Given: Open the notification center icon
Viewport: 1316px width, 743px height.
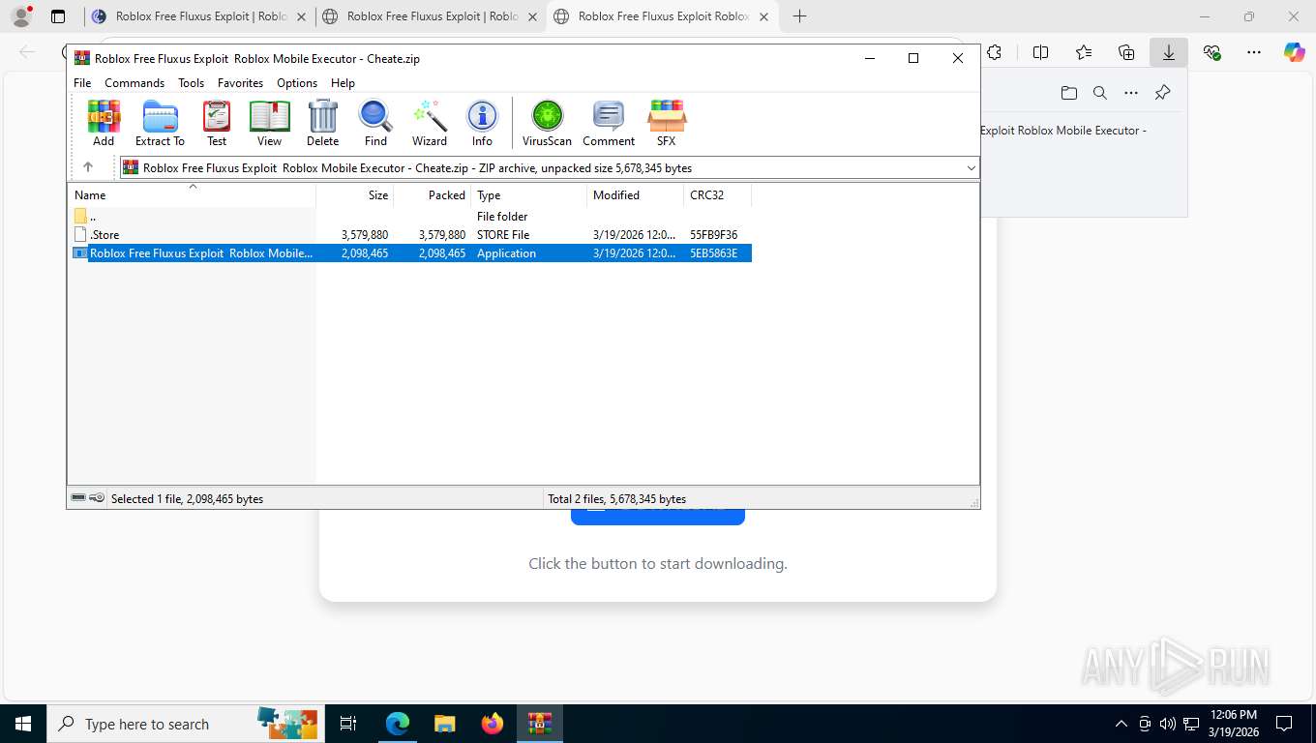Looking at the screenshot, I should tap(1284, 724).
